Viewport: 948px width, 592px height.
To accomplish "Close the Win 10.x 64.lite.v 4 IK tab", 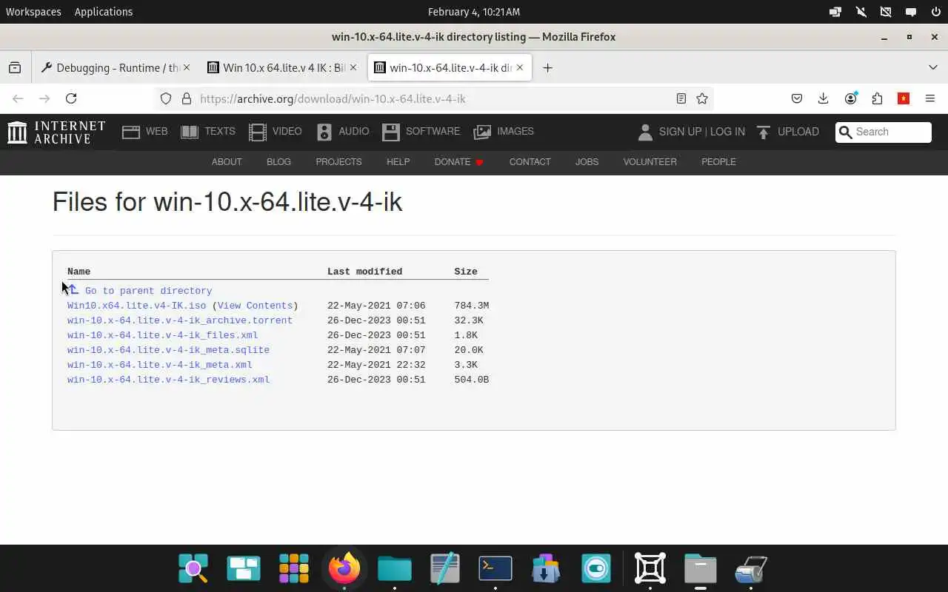I will pyautogui.click(x=353, y=67).
